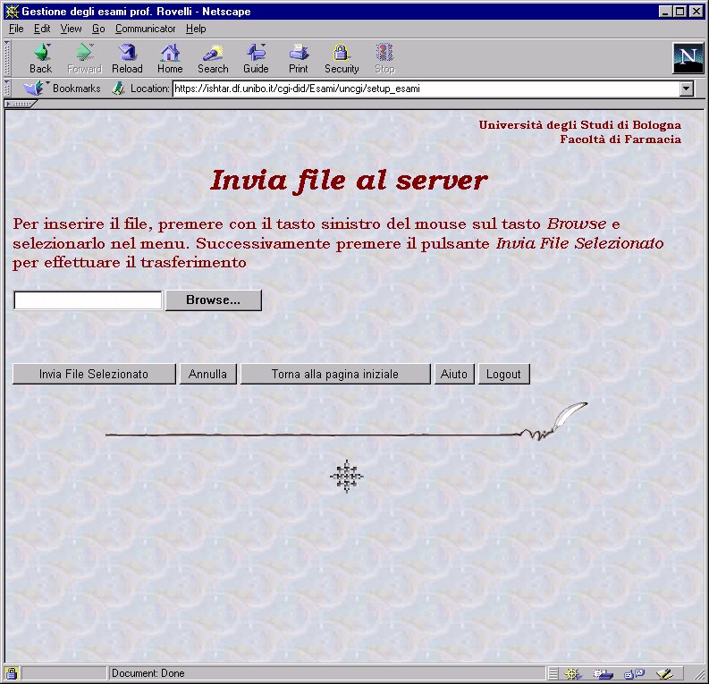
Task: Click the file path input field
Action: click(88, 300)
